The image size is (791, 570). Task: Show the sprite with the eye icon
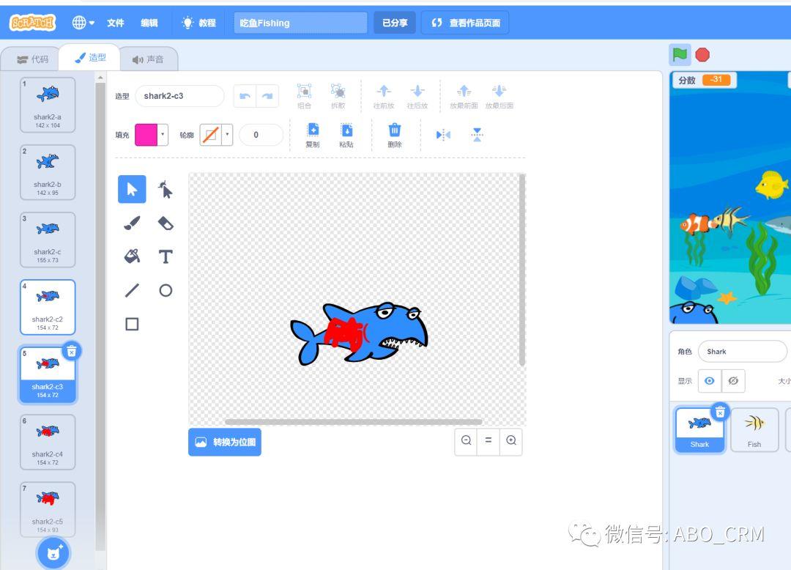click(x=709, y=381)
